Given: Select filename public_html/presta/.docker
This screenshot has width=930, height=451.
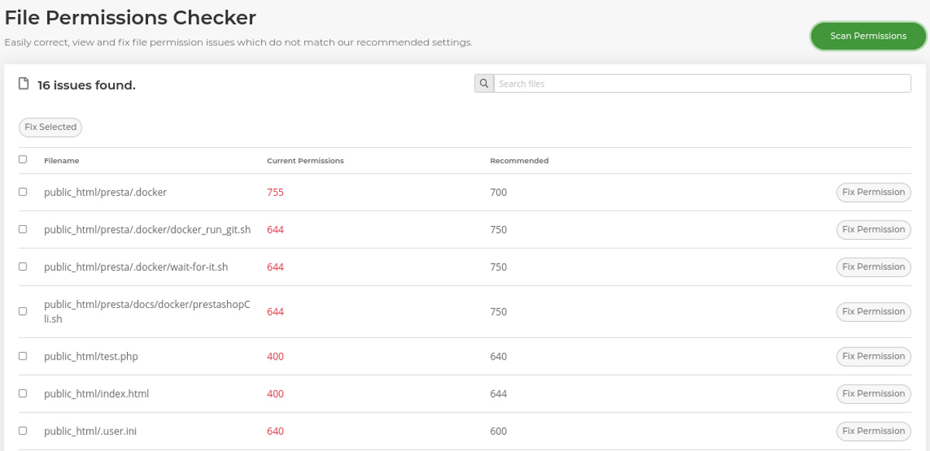Looking at the screenshot, I should [x=105, y=192].
